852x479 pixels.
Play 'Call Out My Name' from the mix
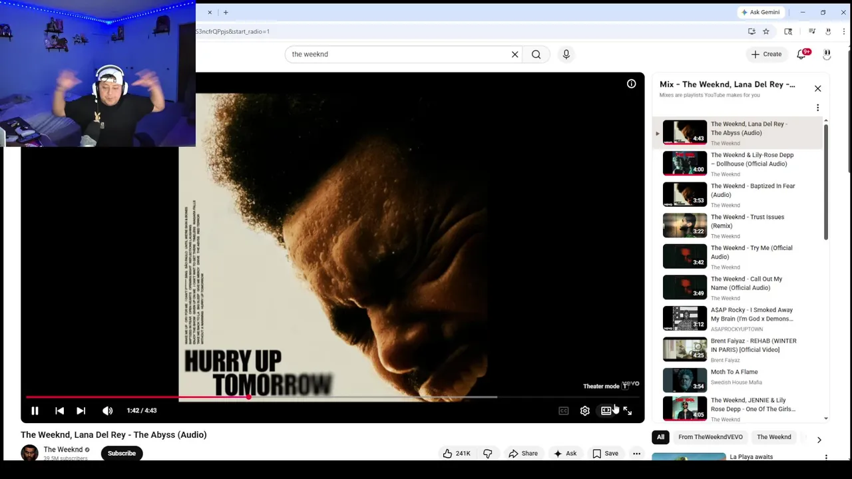click(x=738, y=287)
